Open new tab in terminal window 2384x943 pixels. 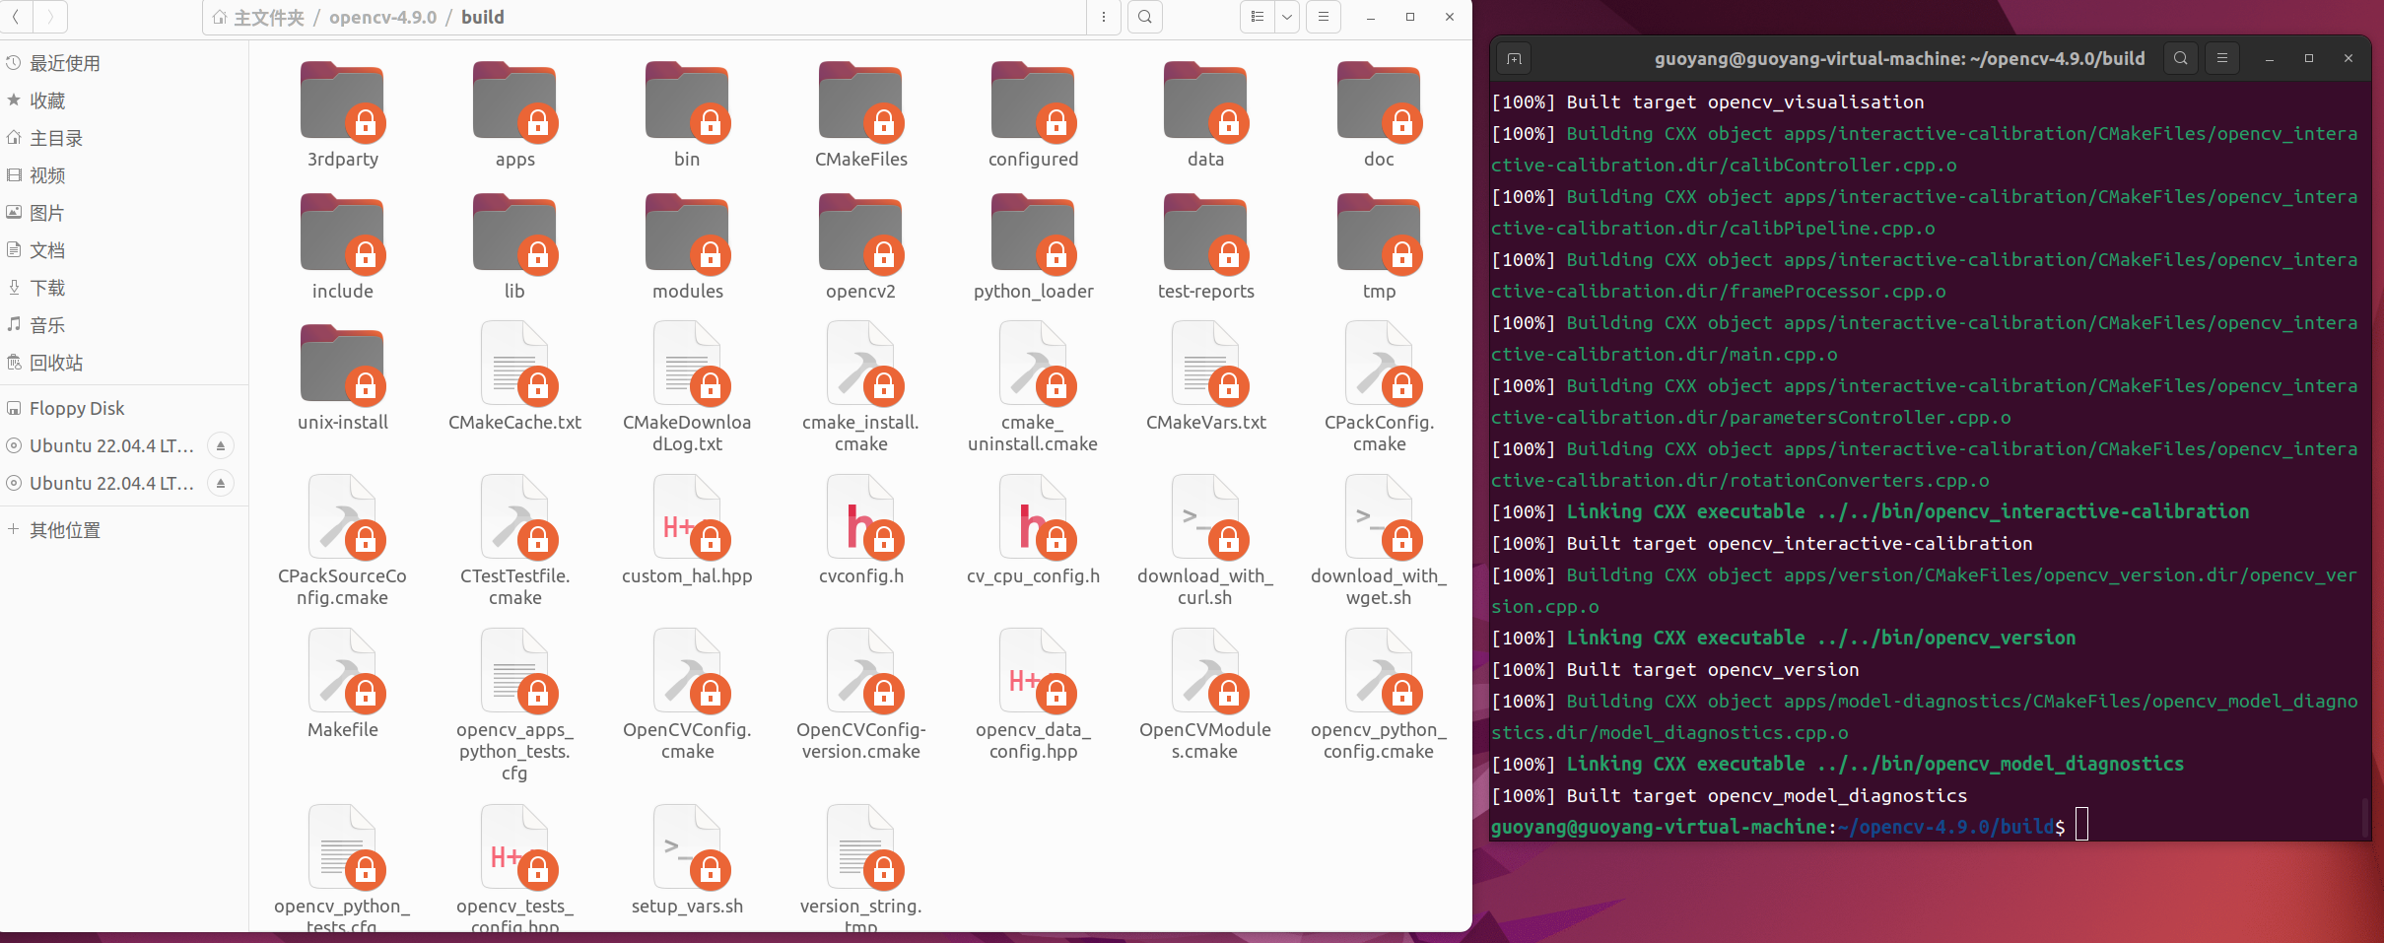tap(1515, 59)
